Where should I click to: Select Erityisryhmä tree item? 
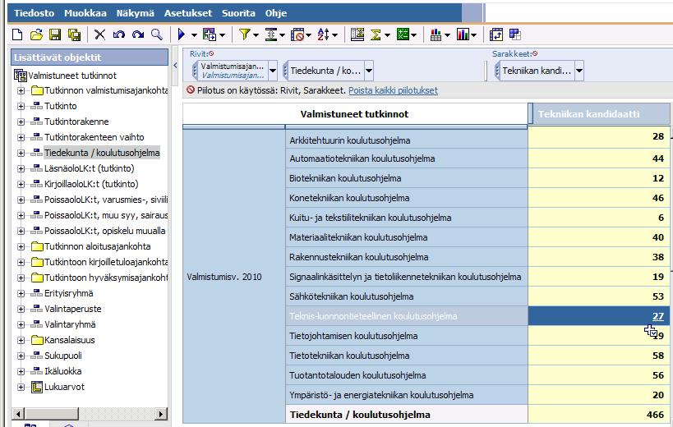69,294
